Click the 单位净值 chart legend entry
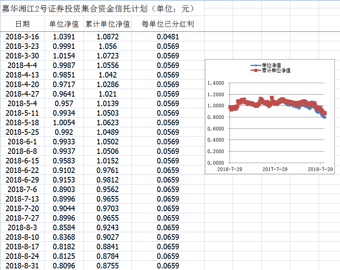This screenshot has height=270, width=340. [x=266, y=65]
